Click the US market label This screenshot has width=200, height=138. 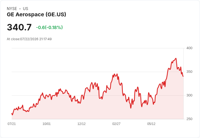click(x=26, y=9)
